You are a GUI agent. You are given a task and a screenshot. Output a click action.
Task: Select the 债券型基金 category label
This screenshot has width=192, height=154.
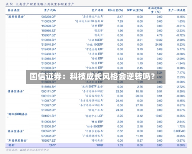pyautogui.click(x=16, y=91)
